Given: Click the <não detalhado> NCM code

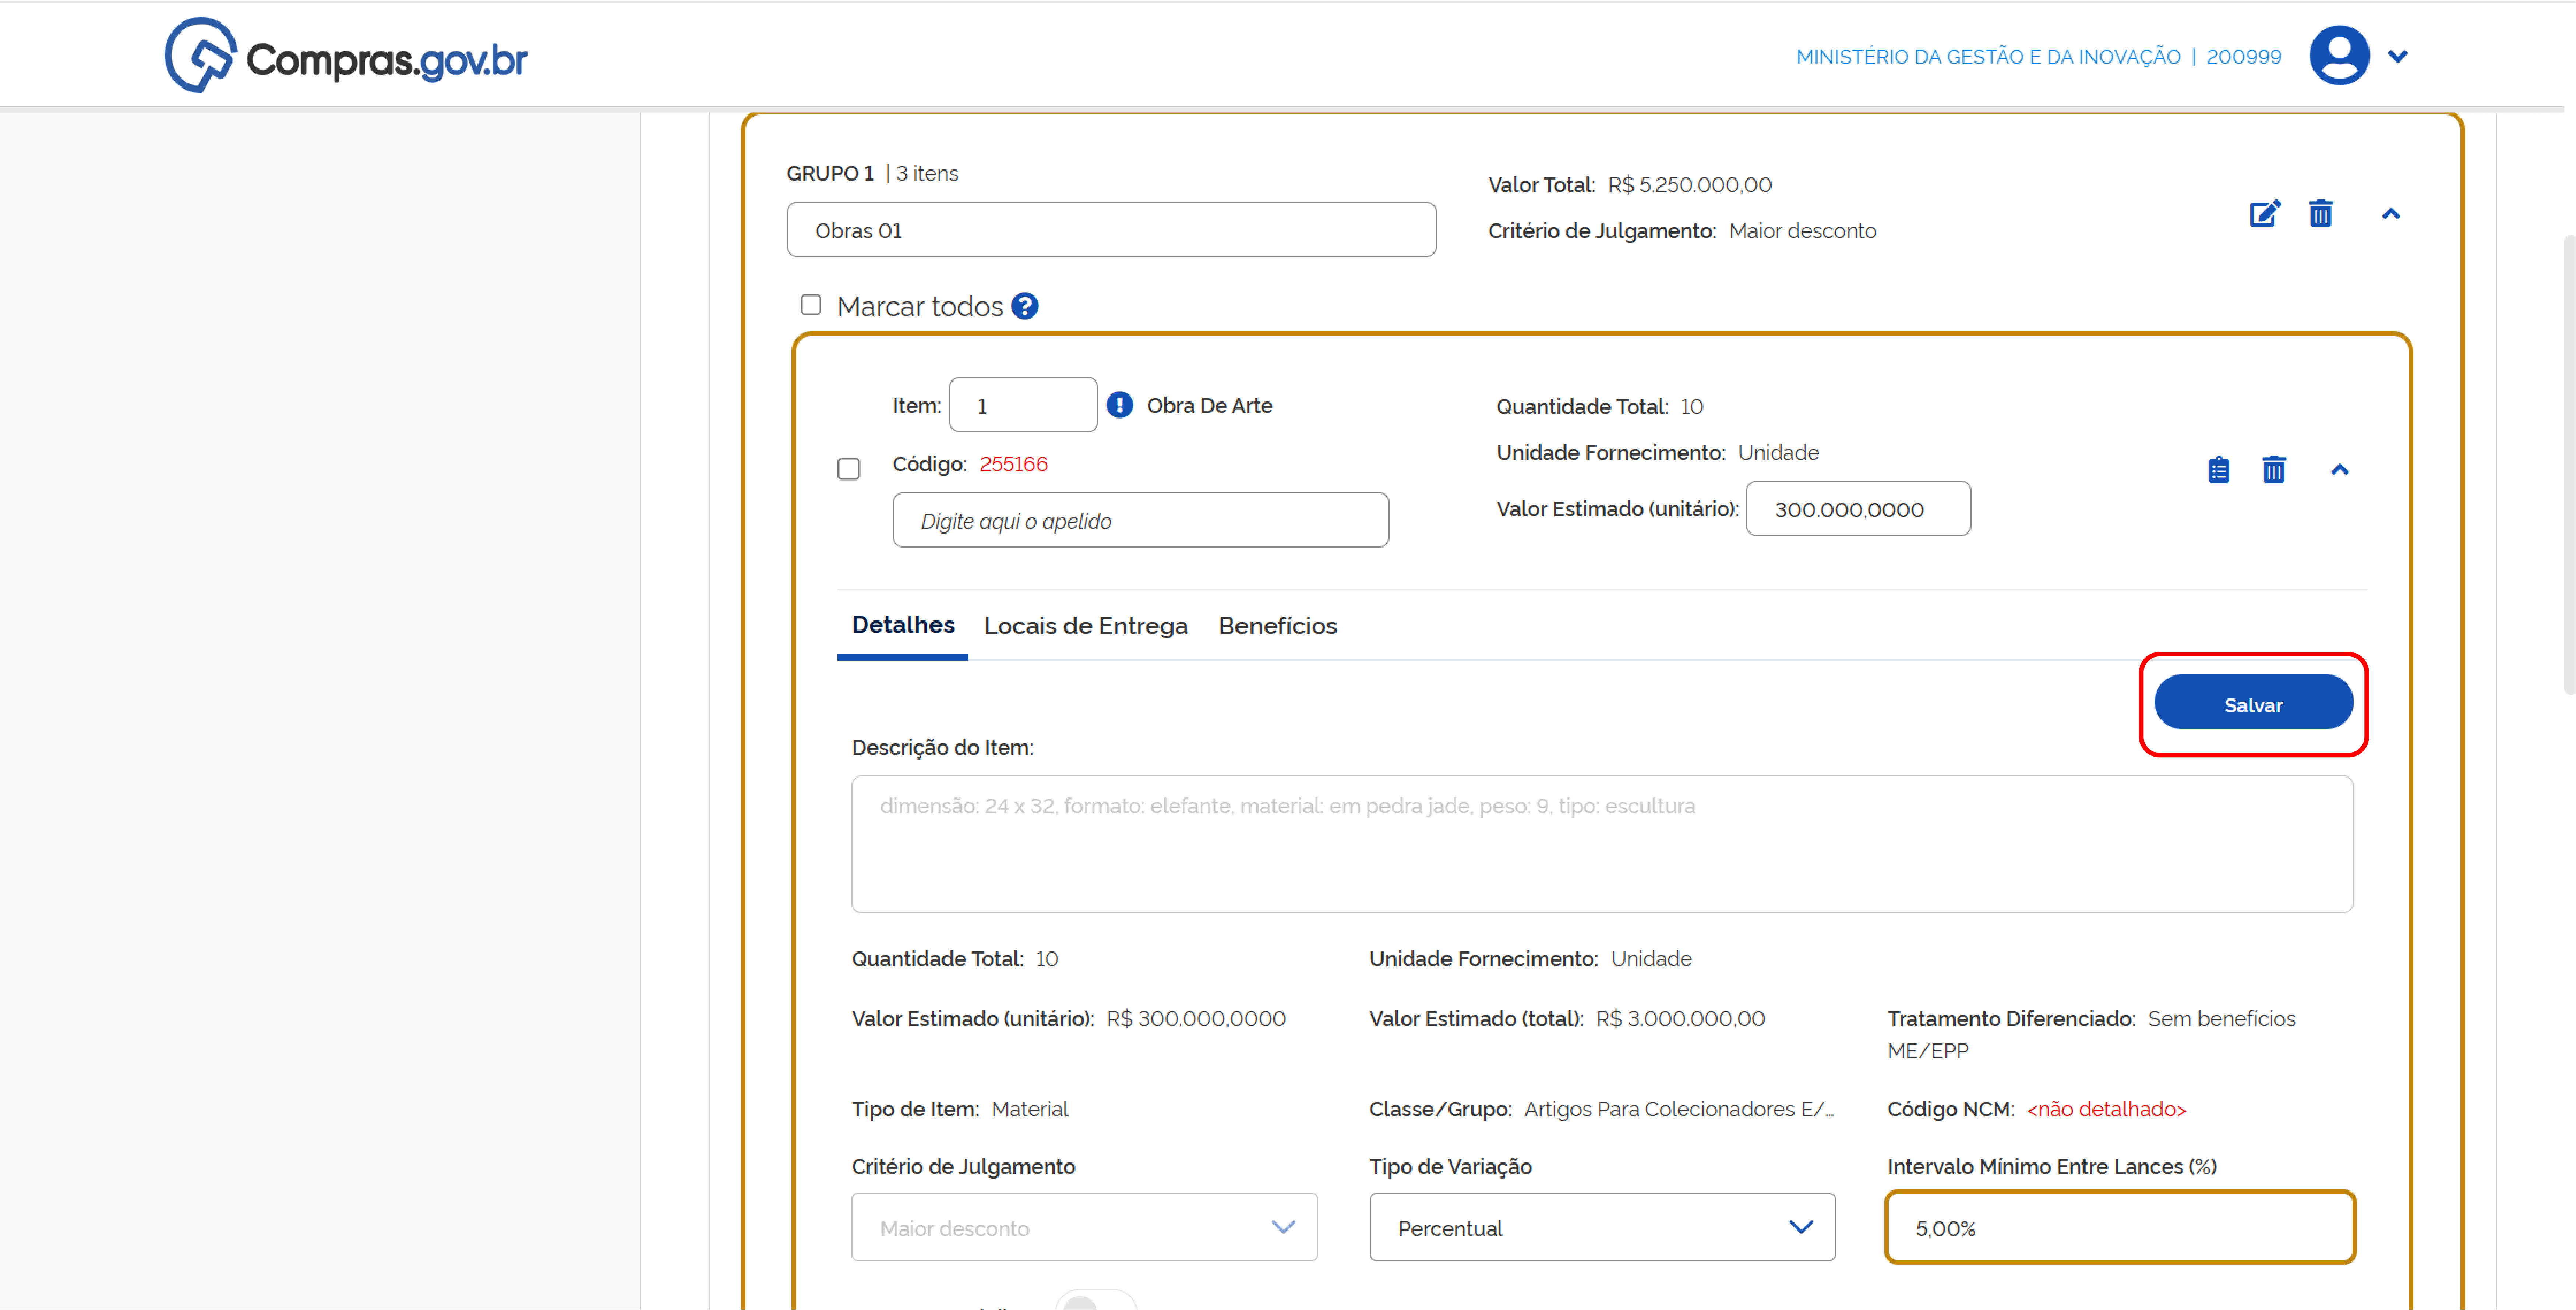Looking at the screenshot, I should tap(2107, 1109).
